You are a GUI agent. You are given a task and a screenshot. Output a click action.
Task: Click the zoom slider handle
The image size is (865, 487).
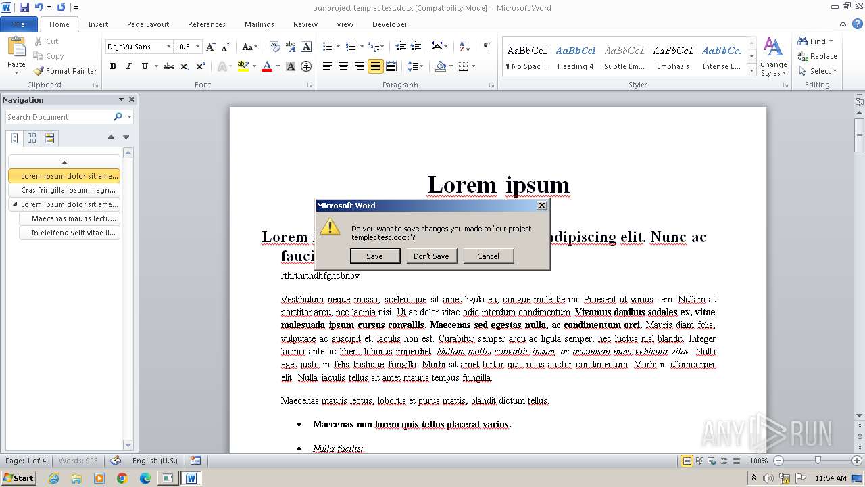(x=818, y=461)
